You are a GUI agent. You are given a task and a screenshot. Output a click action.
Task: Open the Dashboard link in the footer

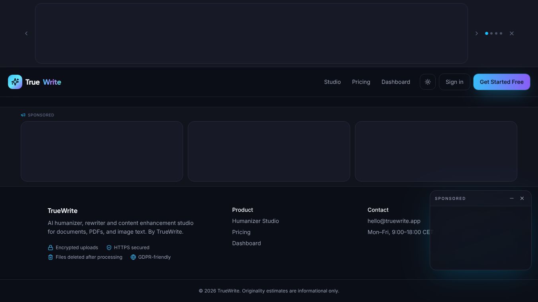(x=246, y=243)
